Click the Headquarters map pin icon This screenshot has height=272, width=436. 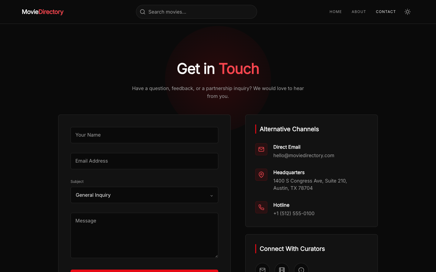(x=261, y=175)
